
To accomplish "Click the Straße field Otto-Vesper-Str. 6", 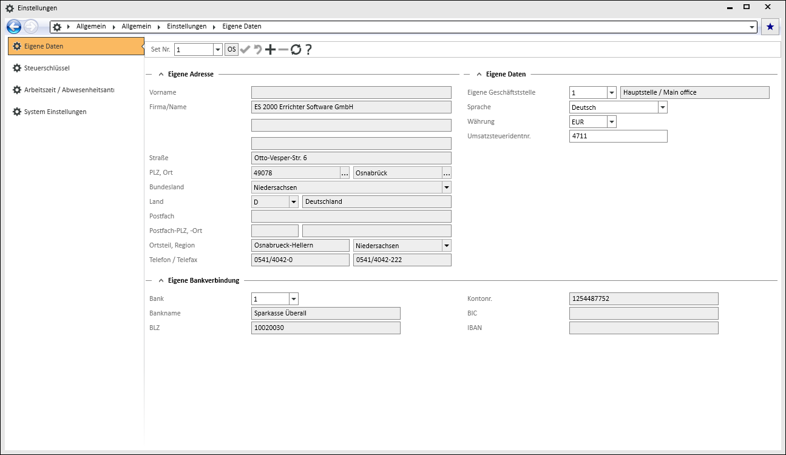I will point(351,158).
